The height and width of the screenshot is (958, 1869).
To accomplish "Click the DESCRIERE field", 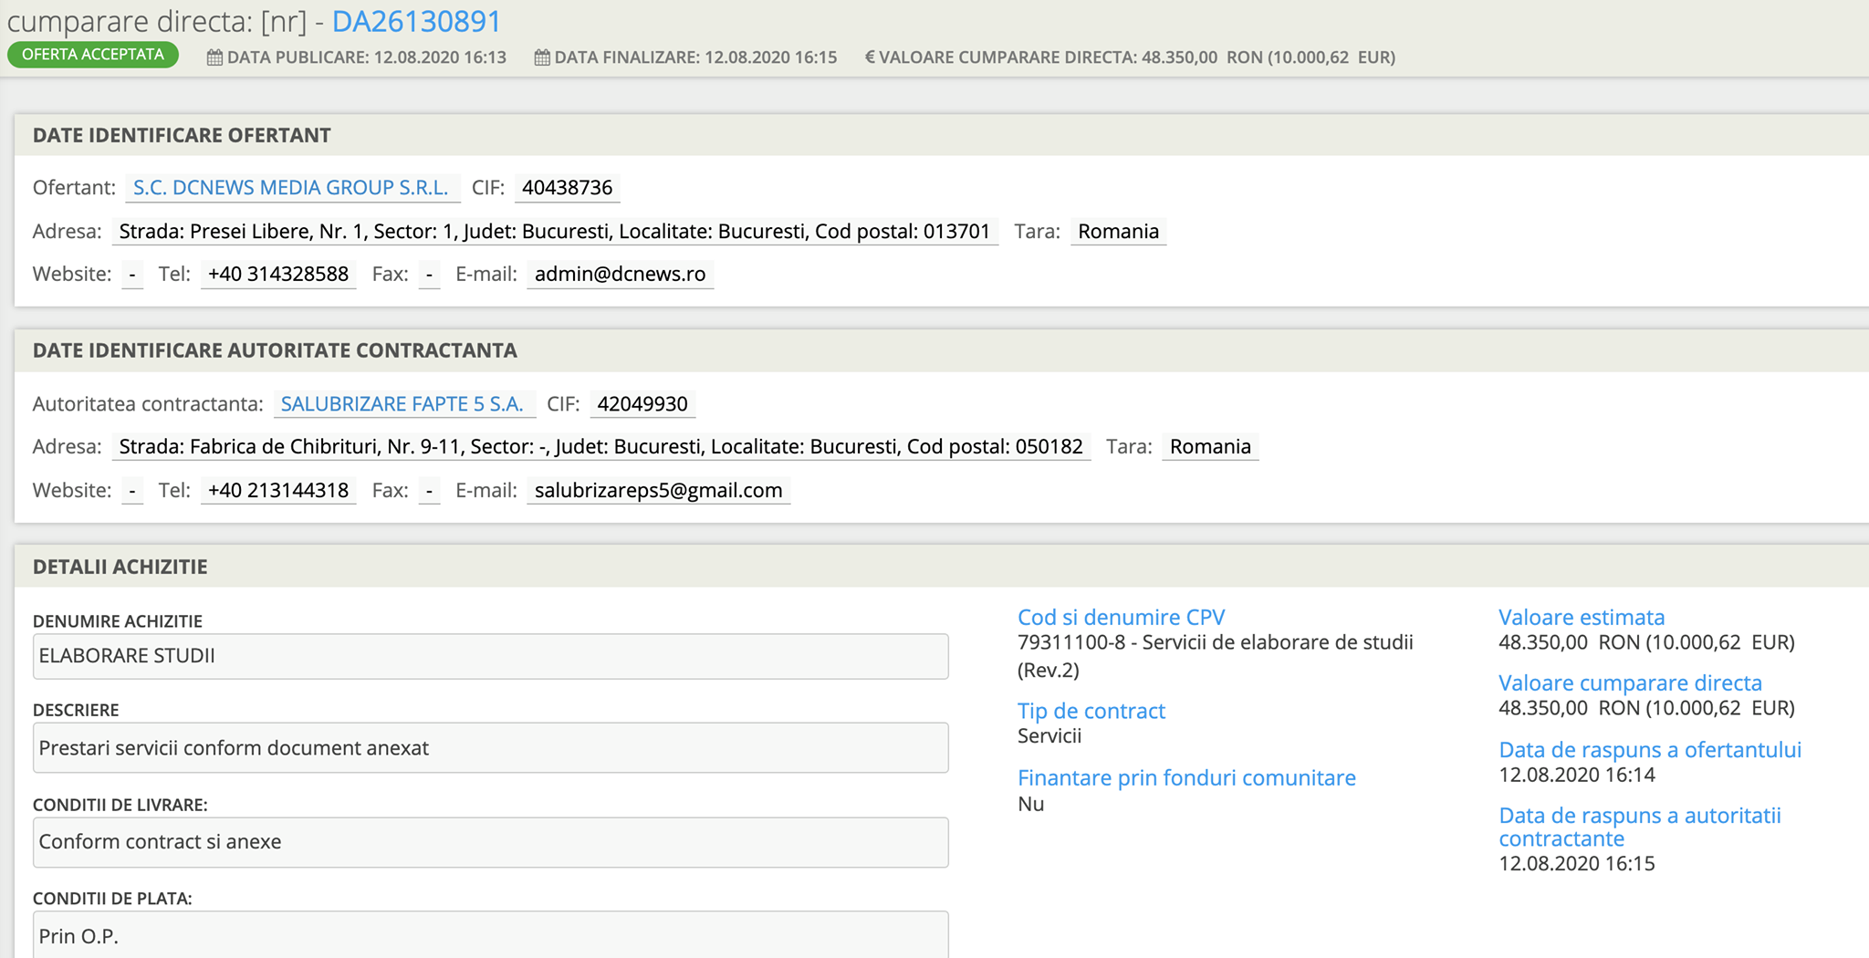I will click(491, 748).
